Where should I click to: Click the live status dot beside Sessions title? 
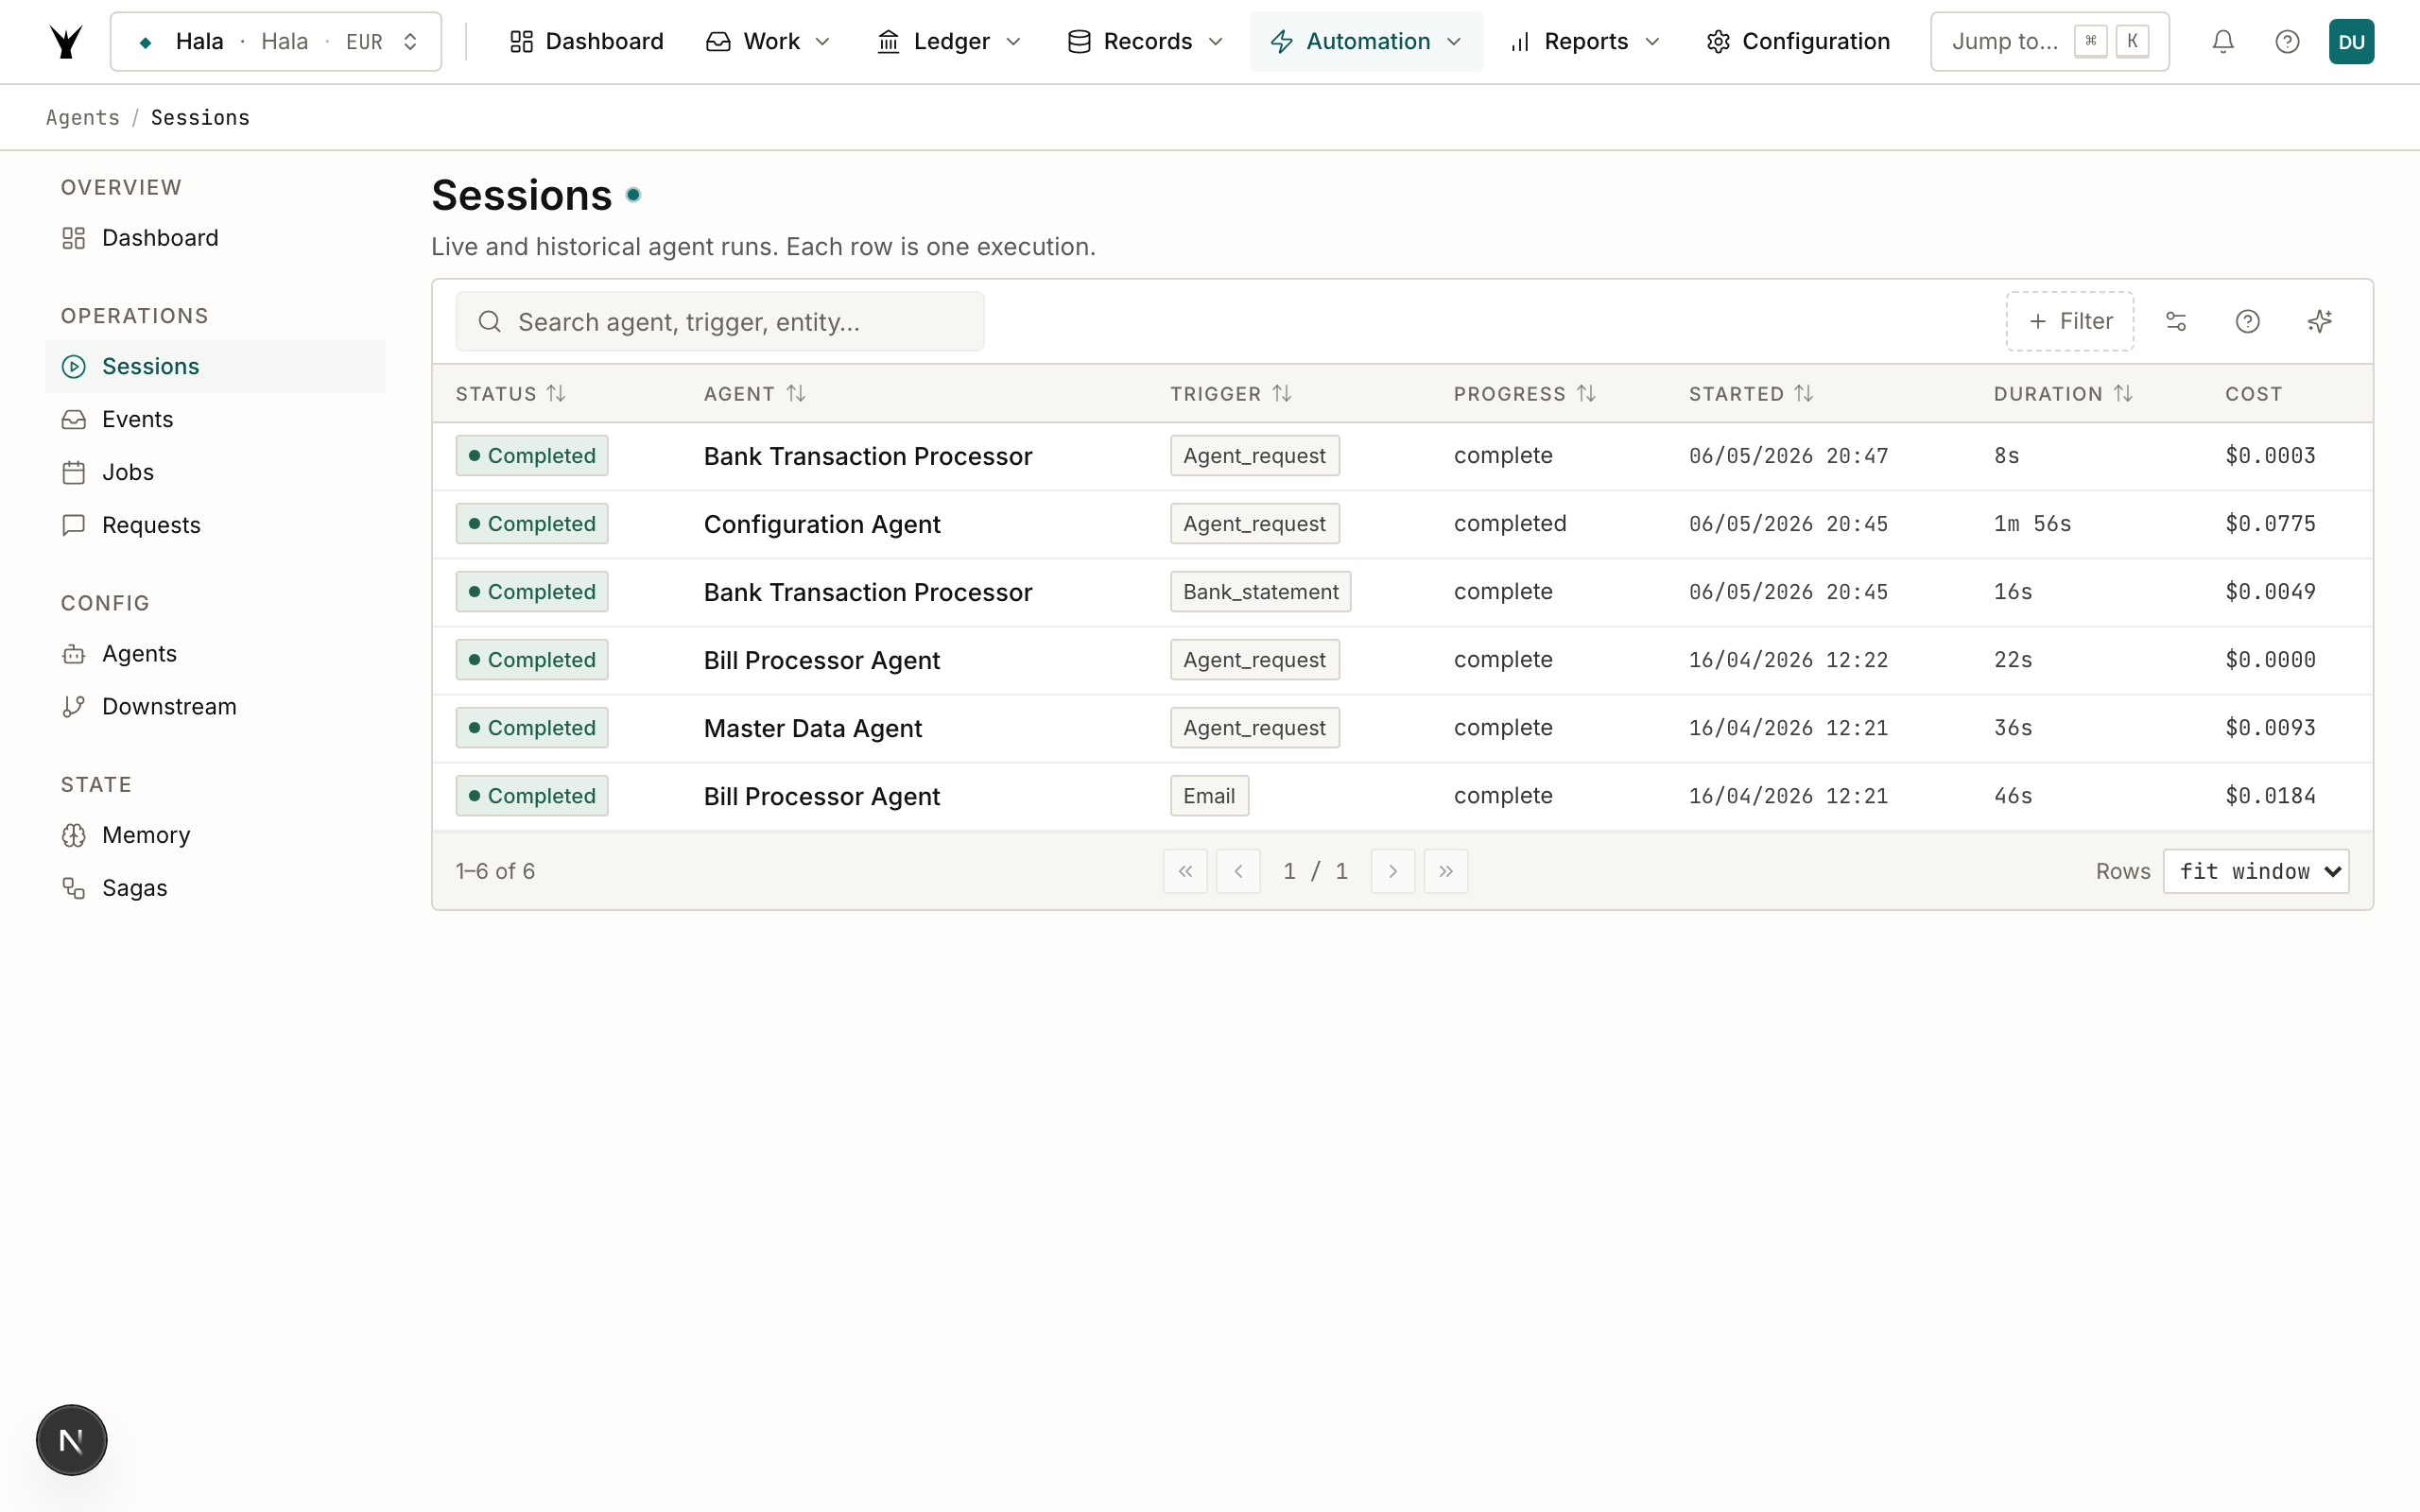[x=633, y=195]
